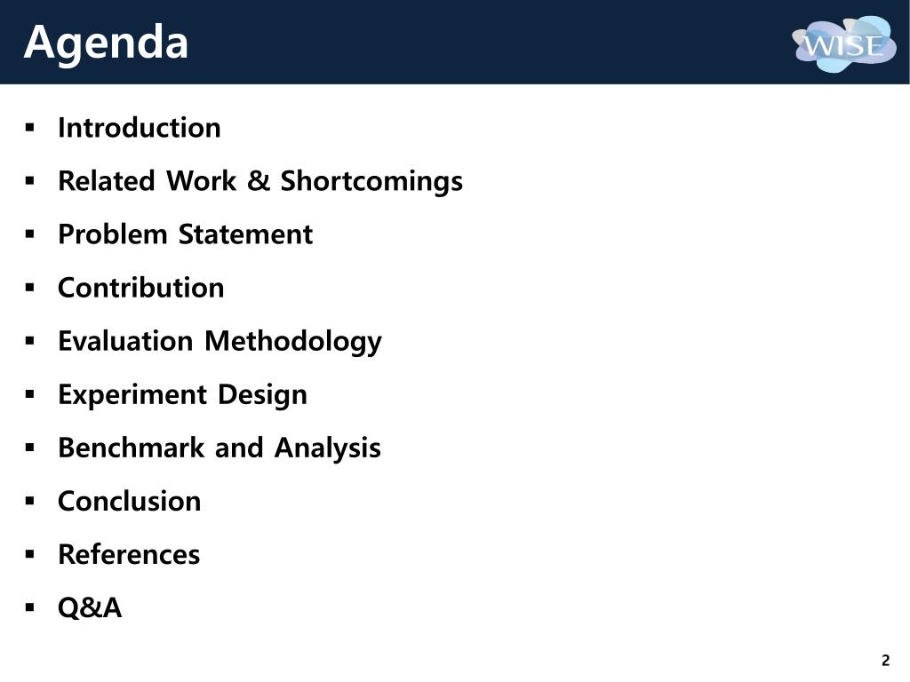Viewport: 910px width, 682px height.
Task: Click the bullet marker beside Q&A
Action: [30, 607]
